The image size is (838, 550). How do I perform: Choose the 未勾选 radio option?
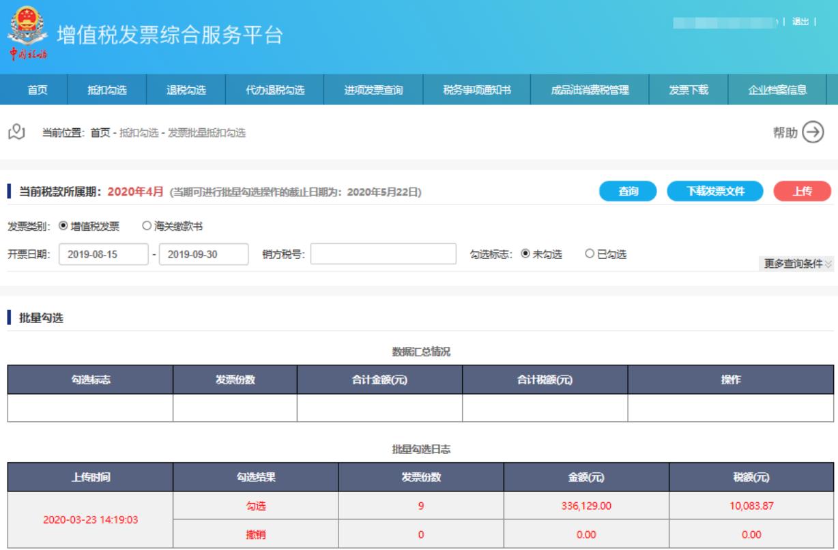tap(525, 254)
